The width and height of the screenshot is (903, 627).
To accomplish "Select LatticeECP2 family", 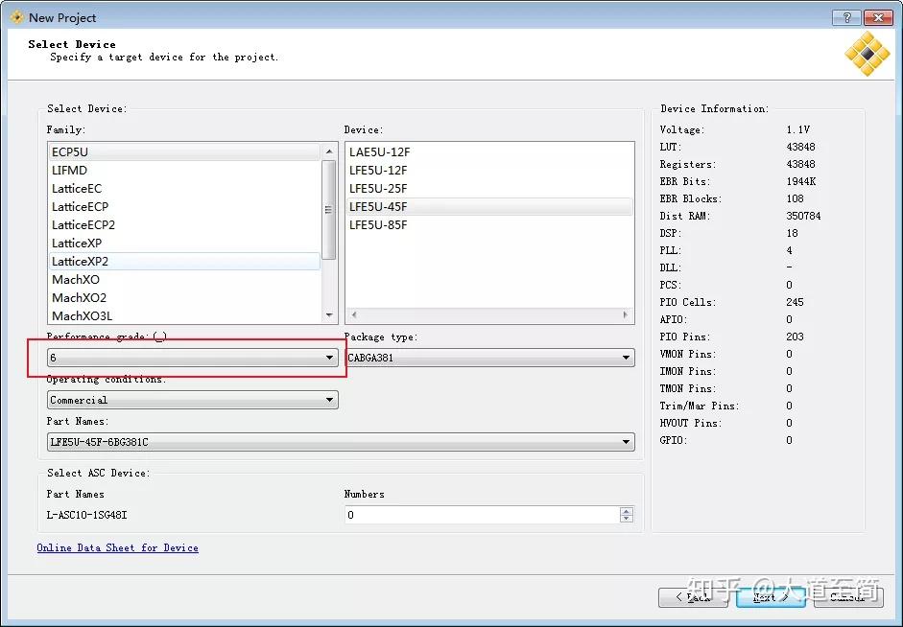I will 184,225.
